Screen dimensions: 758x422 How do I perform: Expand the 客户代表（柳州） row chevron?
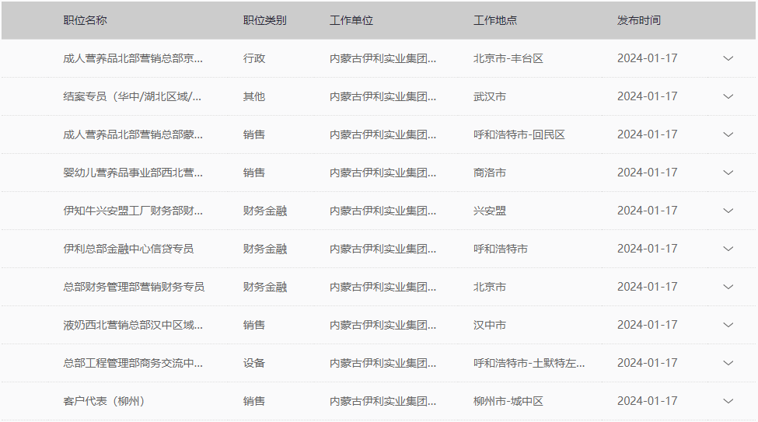point(728,401)
